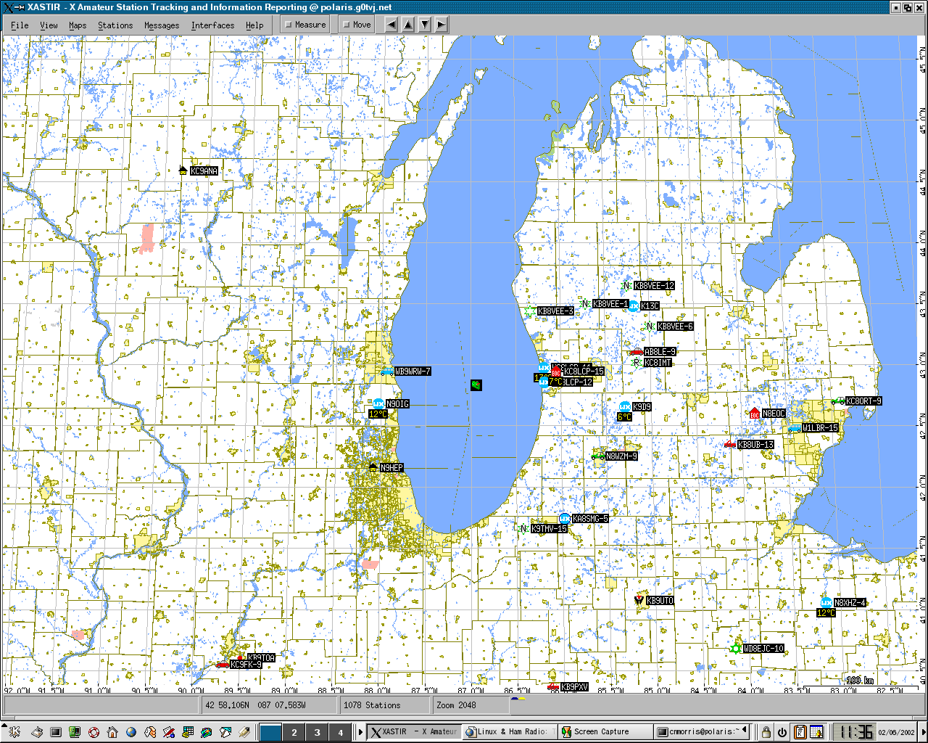Click the KB8VEE-12 station label
This screenshot has width=928, height=743.
654,286
